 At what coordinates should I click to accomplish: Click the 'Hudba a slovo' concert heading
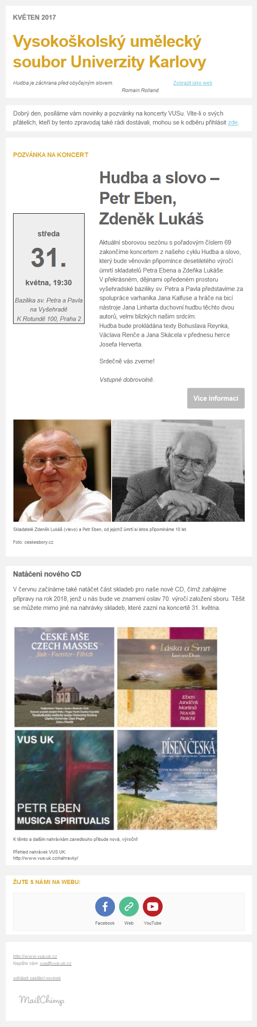pyautogui.click(x=159, y=198)
